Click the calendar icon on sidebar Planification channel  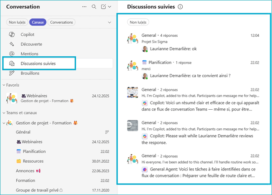point(19,151)
